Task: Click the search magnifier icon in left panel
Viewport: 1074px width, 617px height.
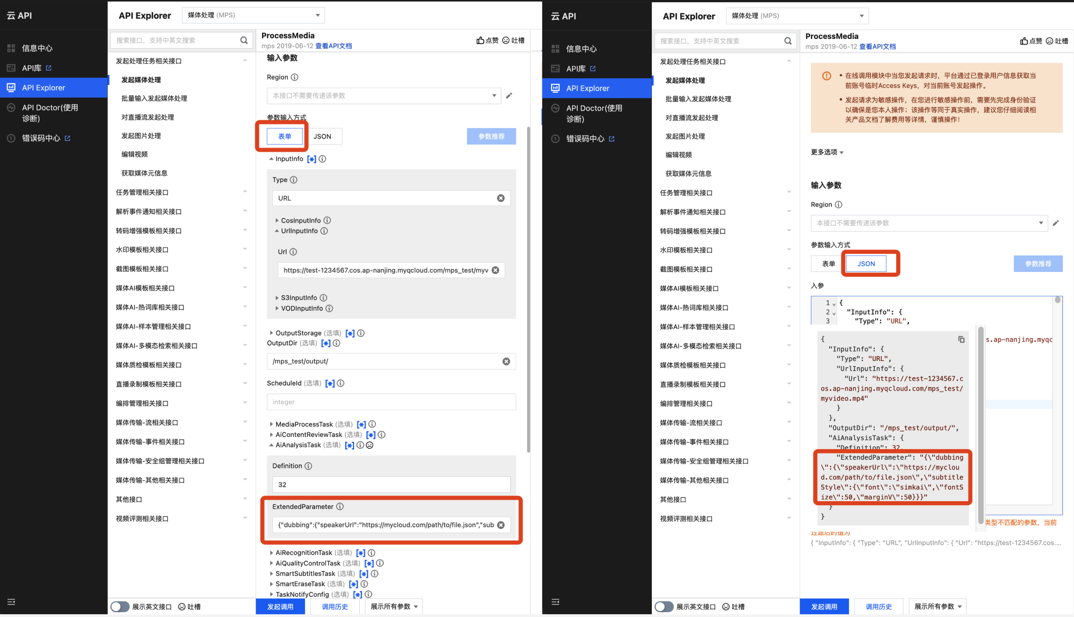Action: (244, 40)
